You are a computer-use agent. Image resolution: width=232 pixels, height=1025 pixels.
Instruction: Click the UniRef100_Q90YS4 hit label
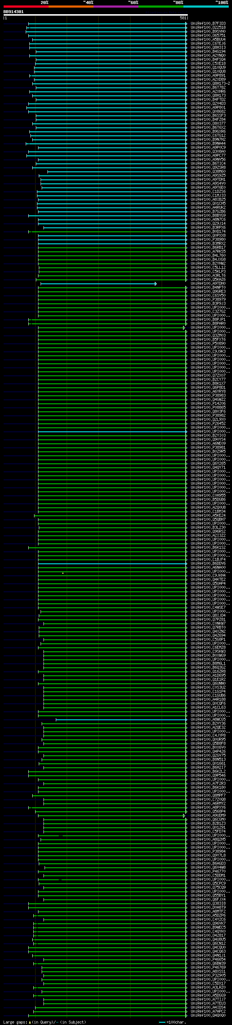click(x=208, y=440)
